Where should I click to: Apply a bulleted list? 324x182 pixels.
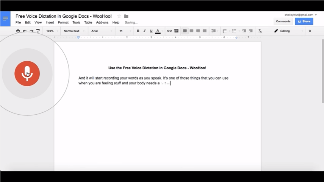(x=234, y=31)
